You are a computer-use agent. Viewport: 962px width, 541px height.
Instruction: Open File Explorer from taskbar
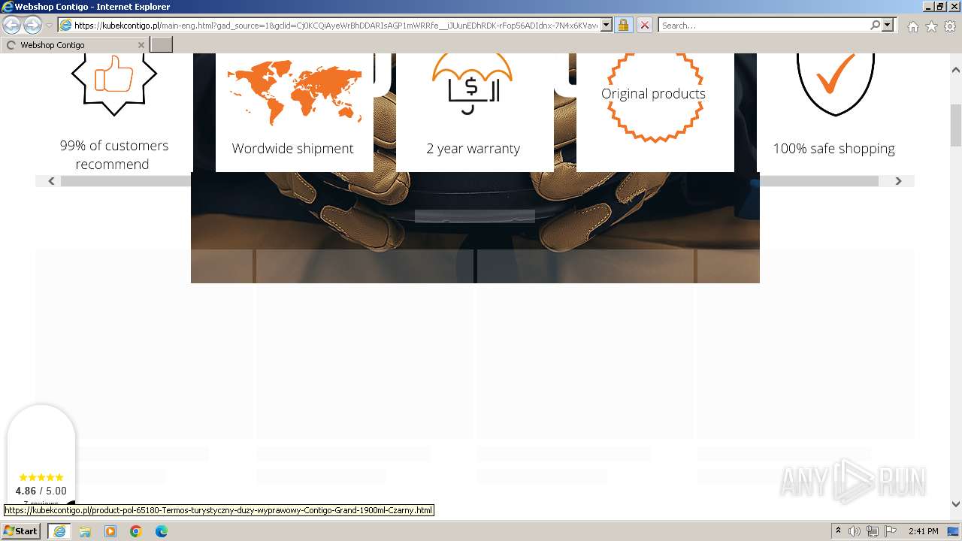[x=85, y=531]
